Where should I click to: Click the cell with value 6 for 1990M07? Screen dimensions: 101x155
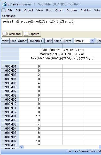click(30, 91)
